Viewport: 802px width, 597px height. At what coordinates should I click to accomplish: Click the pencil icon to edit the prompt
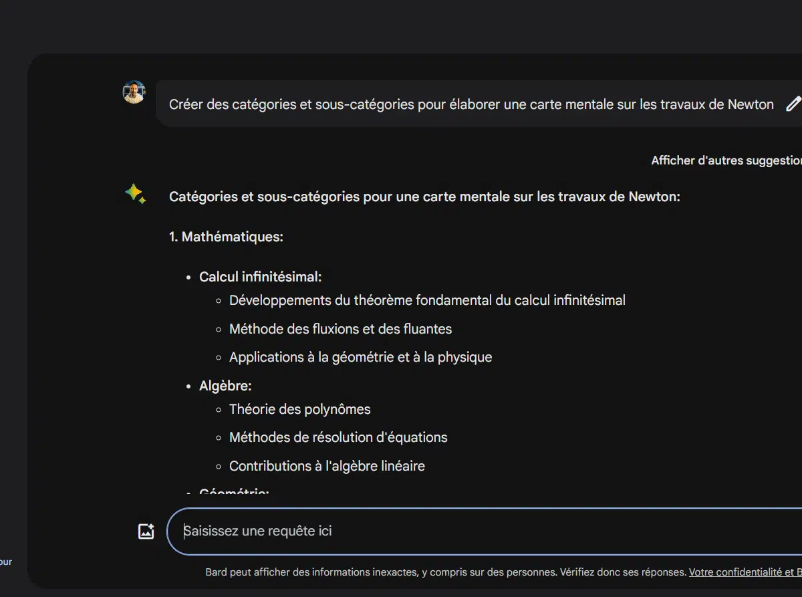(x=793, y=104)
